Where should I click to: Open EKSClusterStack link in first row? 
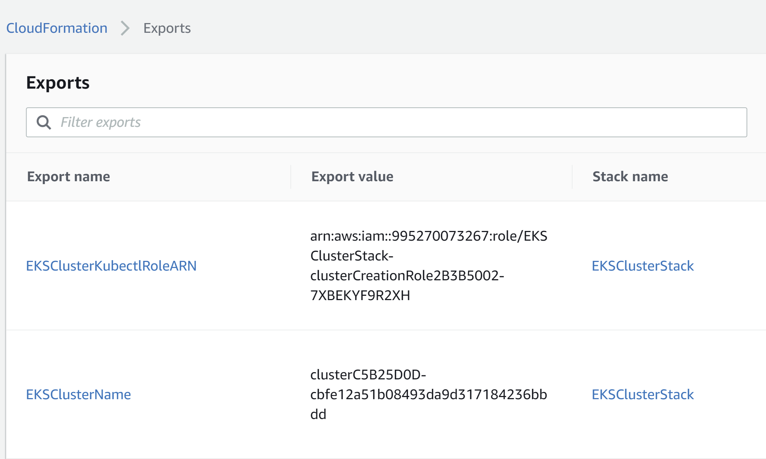click(x=642, y=266)
